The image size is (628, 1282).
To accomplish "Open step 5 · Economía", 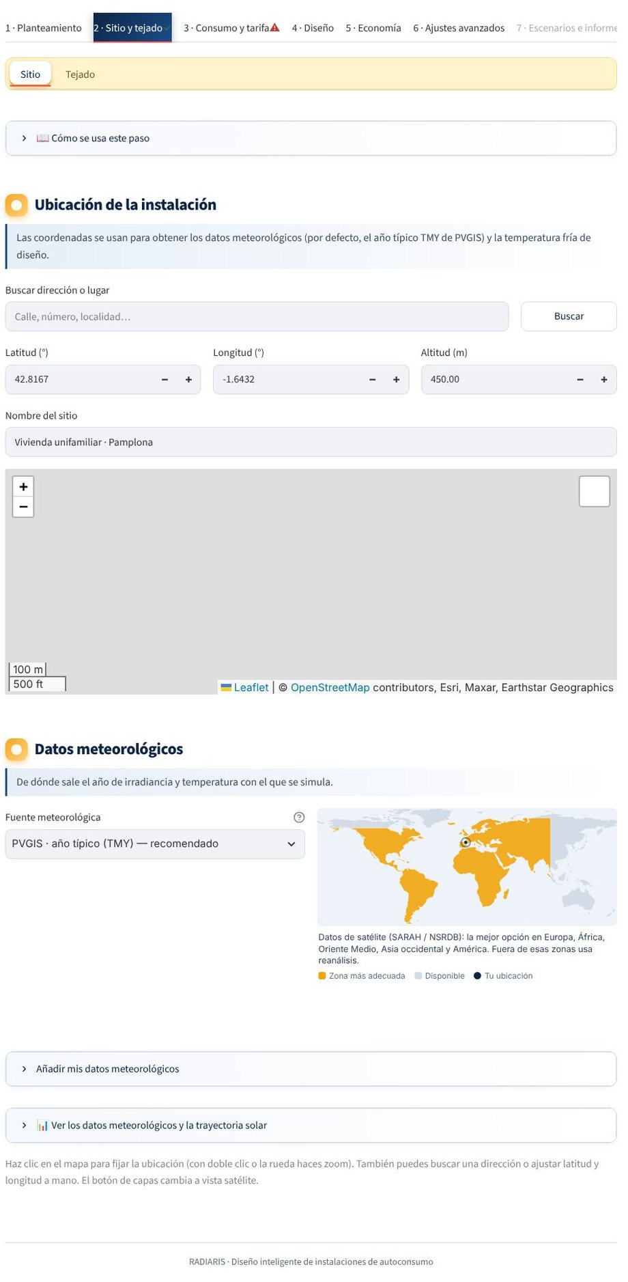I will [x=373, y=28].
